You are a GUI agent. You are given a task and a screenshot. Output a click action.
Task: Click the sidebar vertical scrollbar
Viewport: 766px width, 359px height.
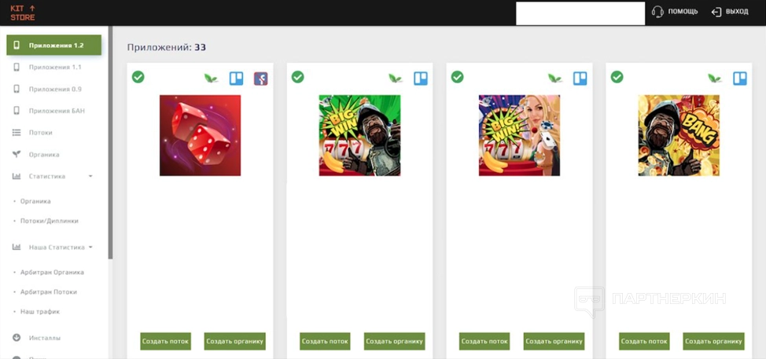(x=110, y=142)
